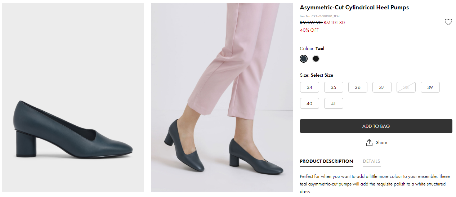Click the RM101.80 sale price
This screenshot has height=197, width=456.
click(x=334, y=23)
